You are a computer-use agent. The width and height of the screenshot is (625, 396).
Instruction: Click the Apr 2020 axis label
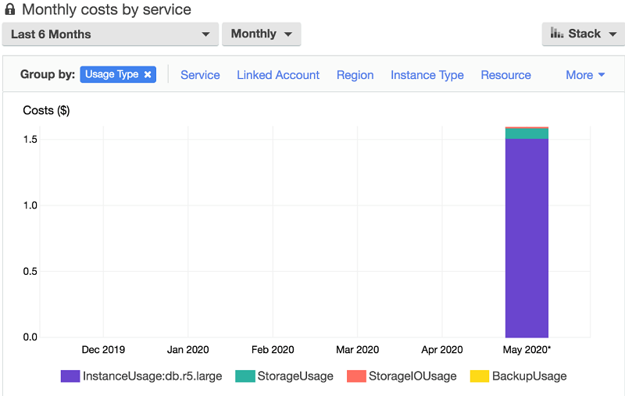(x=442, y=350)
